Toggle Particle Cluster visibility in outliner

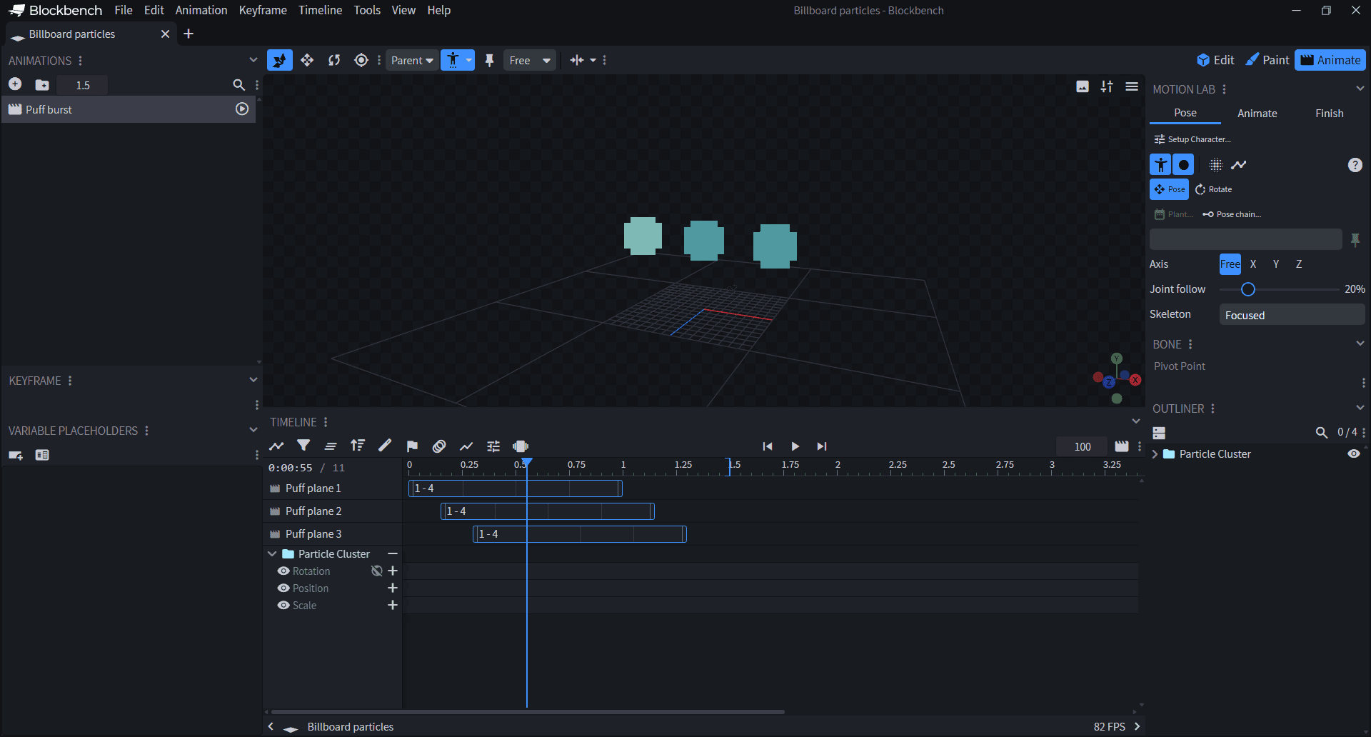coord(1353,454)
